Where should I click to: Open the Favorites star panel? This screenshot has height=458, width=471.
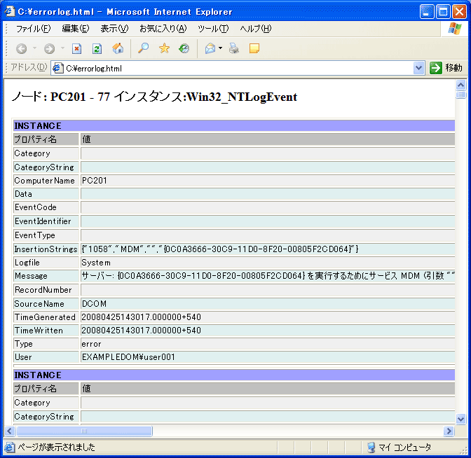(164, 49)
